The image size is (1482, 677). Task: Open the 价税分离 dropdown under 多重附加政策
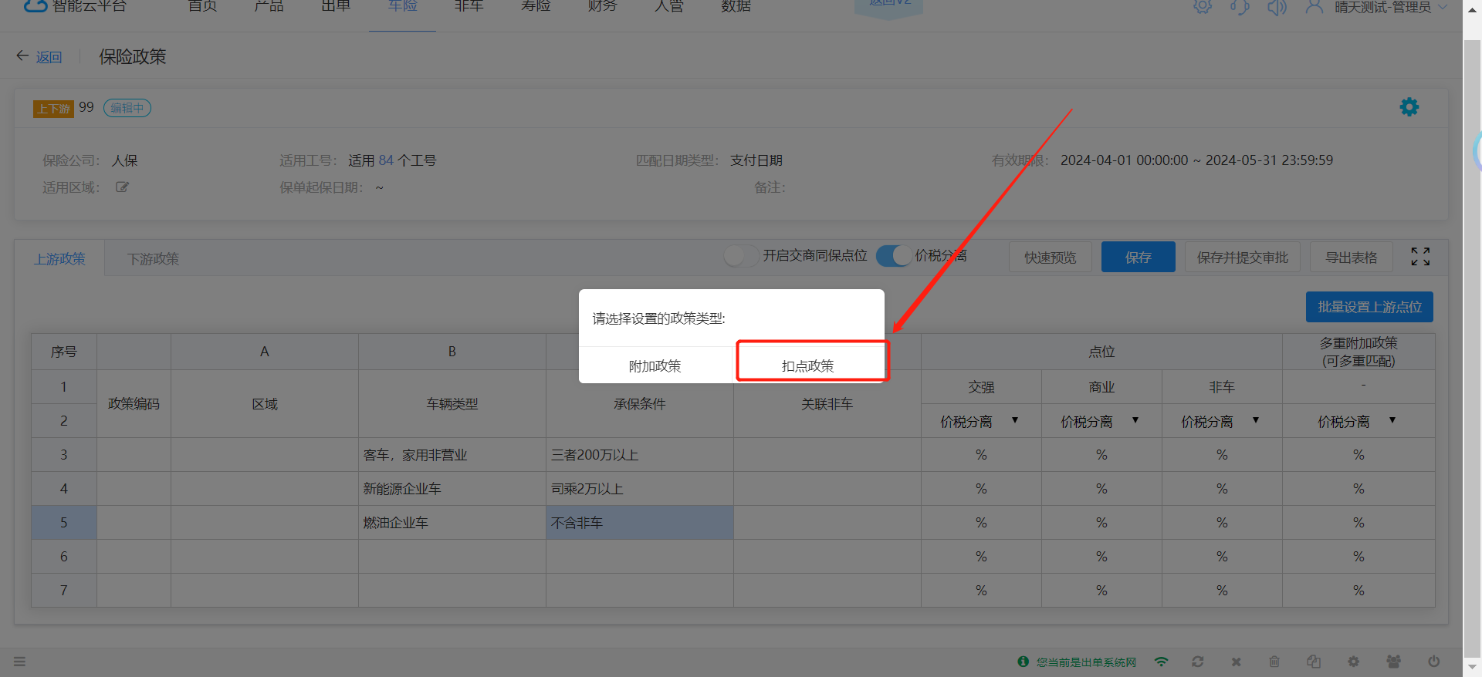pos(1392,421)
